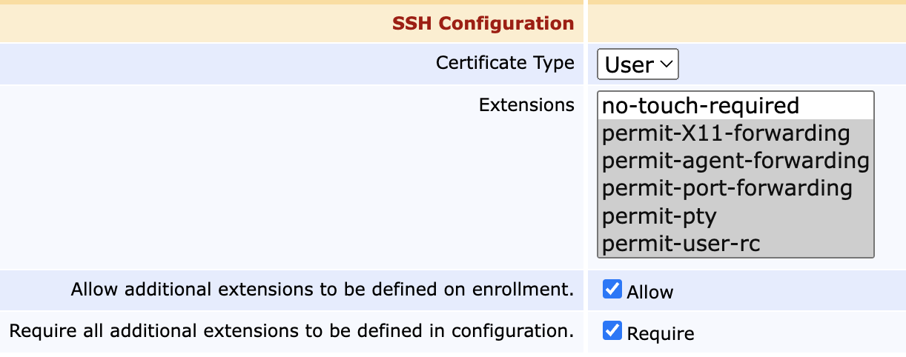Open the Certificate Type dropdown
This screenshot has width=906, height=357.
click(x=638, y=64)
